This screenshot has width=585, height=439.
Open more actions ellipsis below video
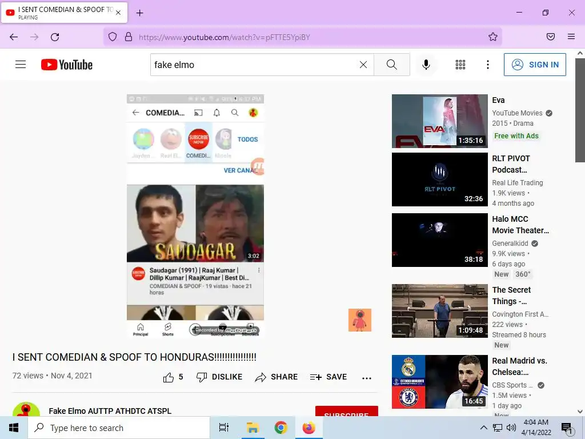click(x=367, y=378)
